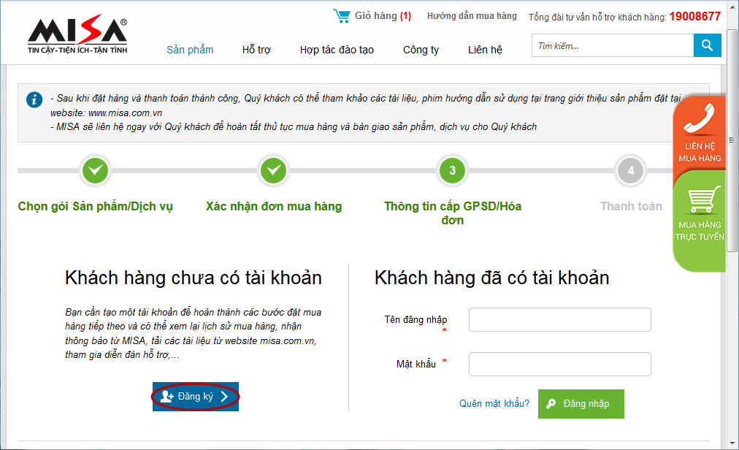
Task: Open the Sản phẩm menu
Action: (190, 50)
